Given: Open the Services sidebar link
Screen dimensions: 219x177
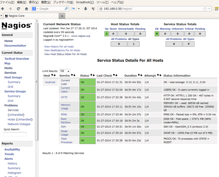Looking at the screenshot, I should 10,73.
